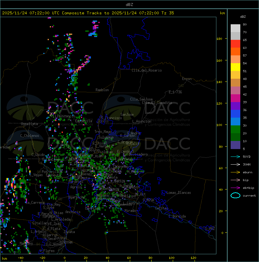
Task: Pick the magenta 39-42 dBZ swatch
Action: [235, 98]
